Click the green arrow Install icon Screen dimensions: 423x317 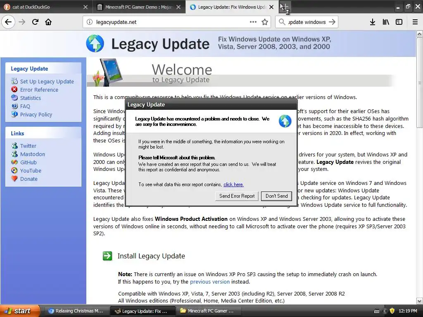point(107,256)
